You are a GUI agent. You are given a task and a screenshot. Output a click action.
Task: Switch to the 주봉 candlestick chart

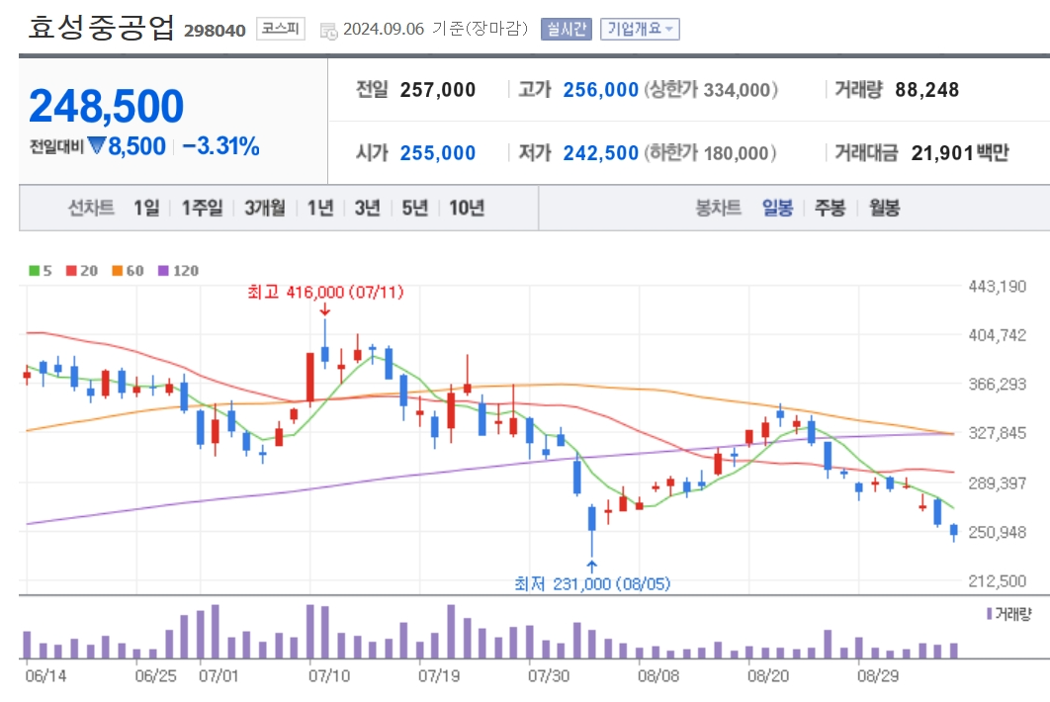click(x=830, y=208)
